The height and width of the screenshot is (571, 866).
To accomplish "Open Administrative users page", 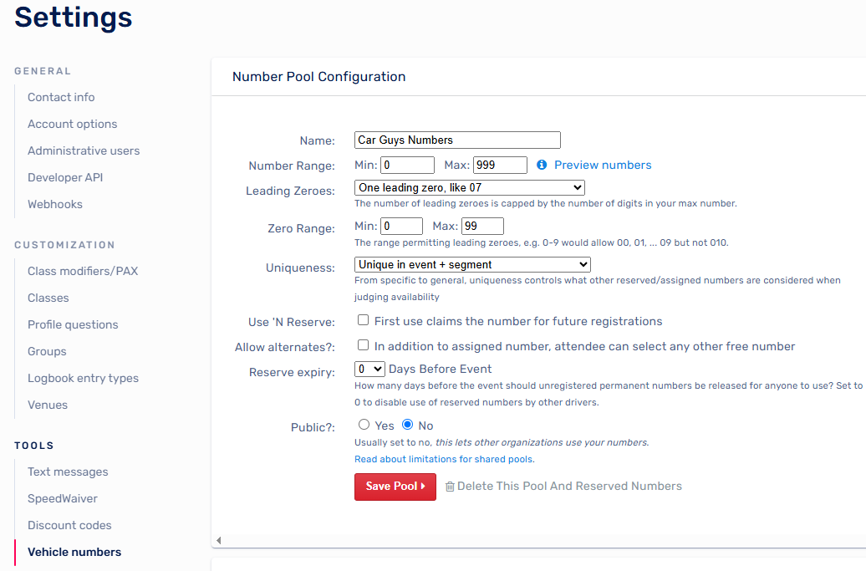I will click(84, 150).
